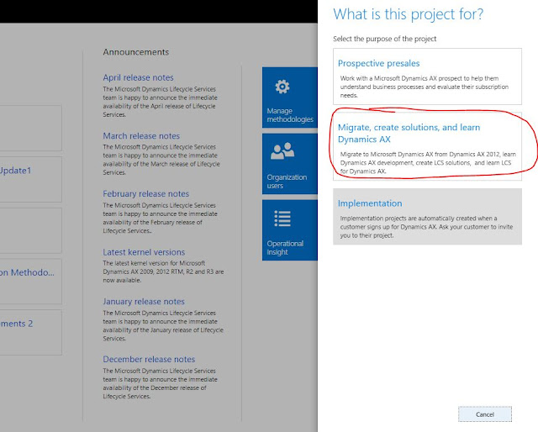Click the Implementation project option
538x432 pixels.
pyautogui.click(x=427, y=217)
